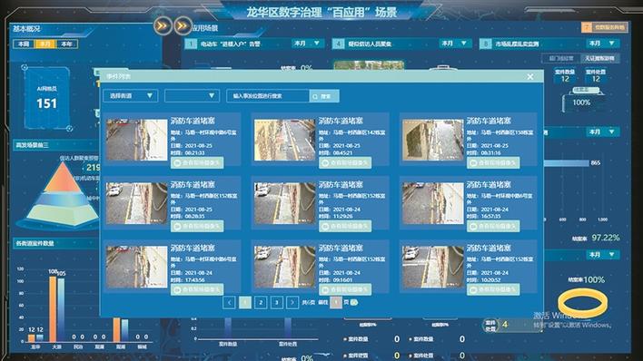Expand 本月 dropdown for 电动车 scenario
Screen dimensions: 643x361
click(307, 43)
